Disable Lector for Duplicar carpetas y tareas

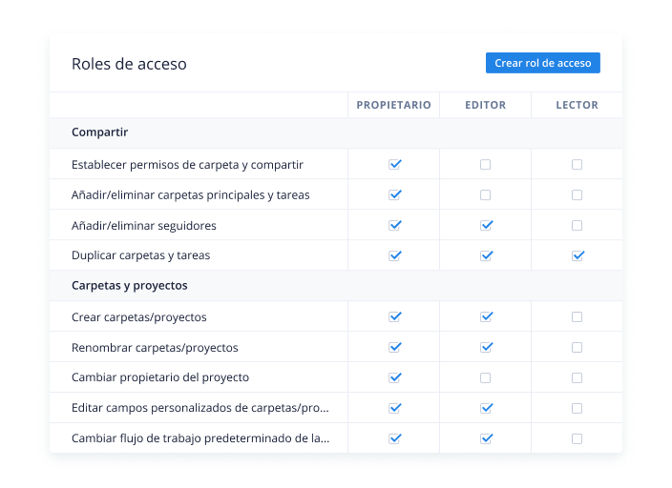tap(577, 255)
